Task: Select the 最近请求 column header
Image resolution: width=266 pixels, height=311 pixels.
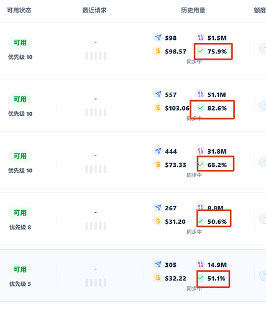Action: (x=94, y=10)
